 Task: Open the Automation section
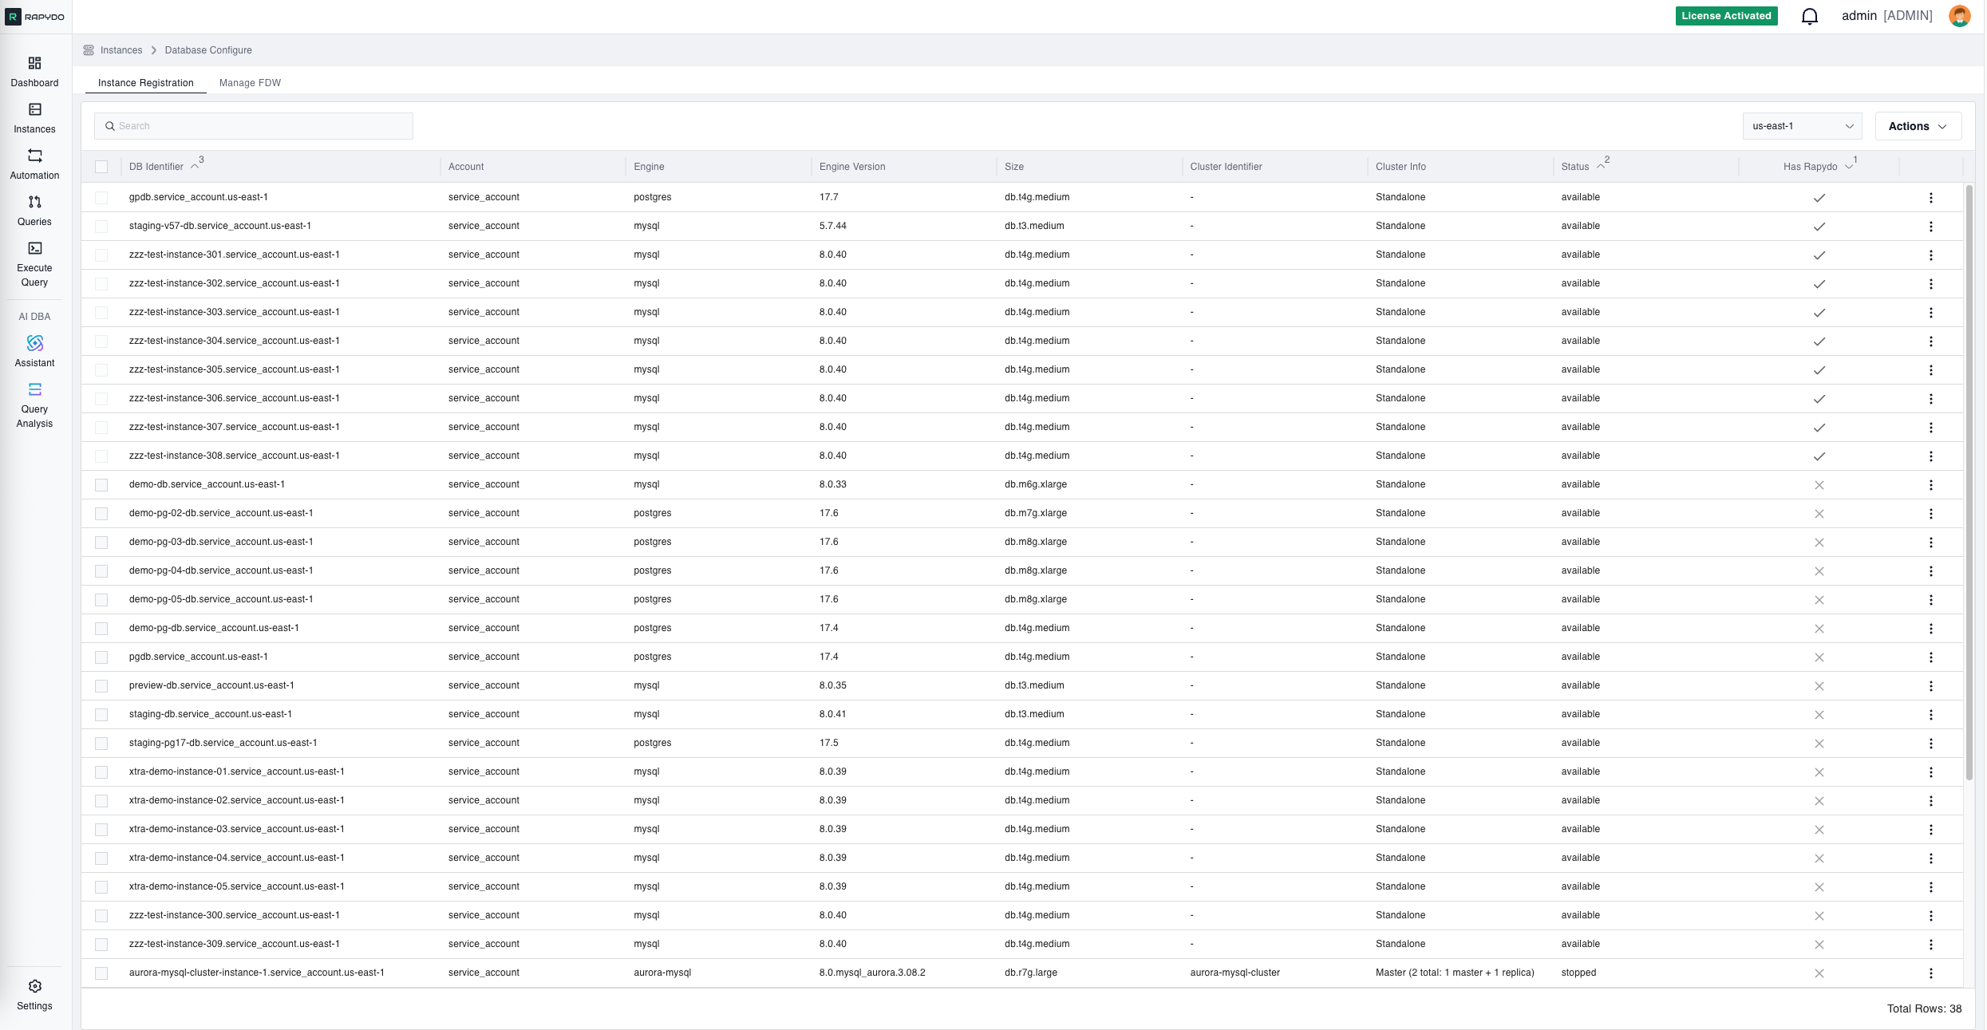point(34,163)
